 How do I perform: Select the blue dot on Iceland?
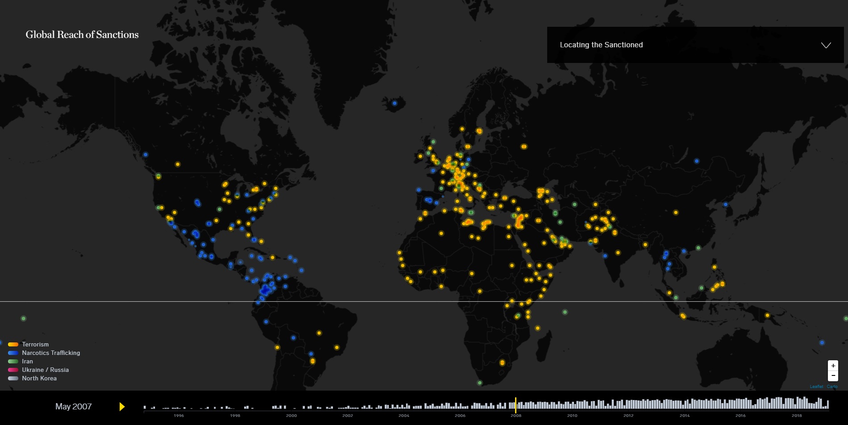395,103
